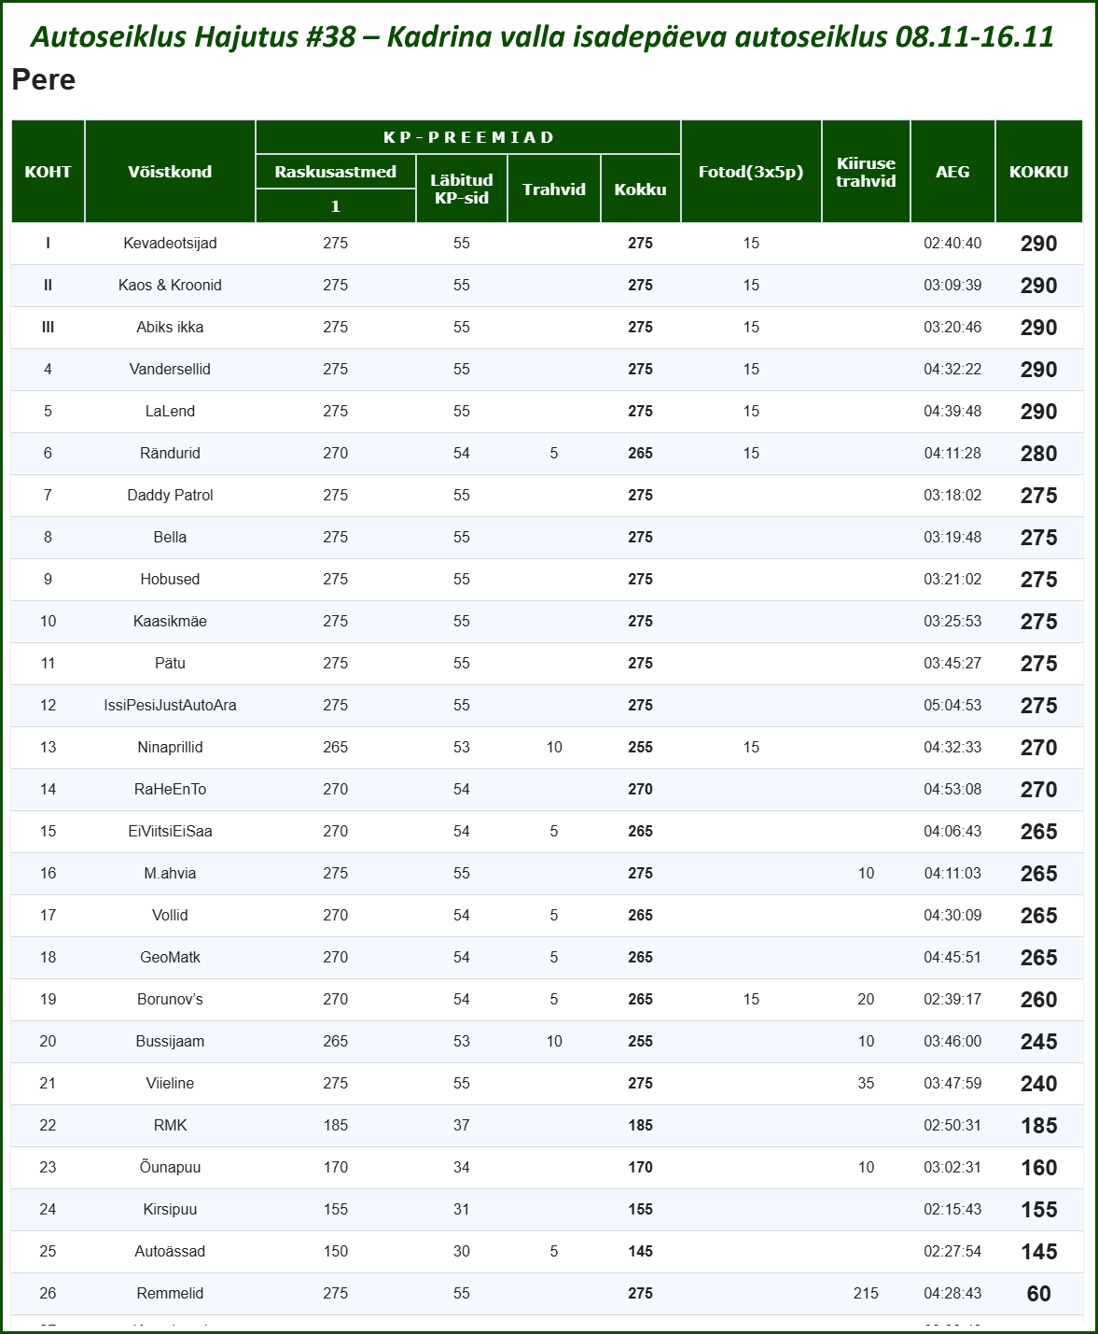
Task: Click the KOKKU header at far right
Action: (1038, 172)
